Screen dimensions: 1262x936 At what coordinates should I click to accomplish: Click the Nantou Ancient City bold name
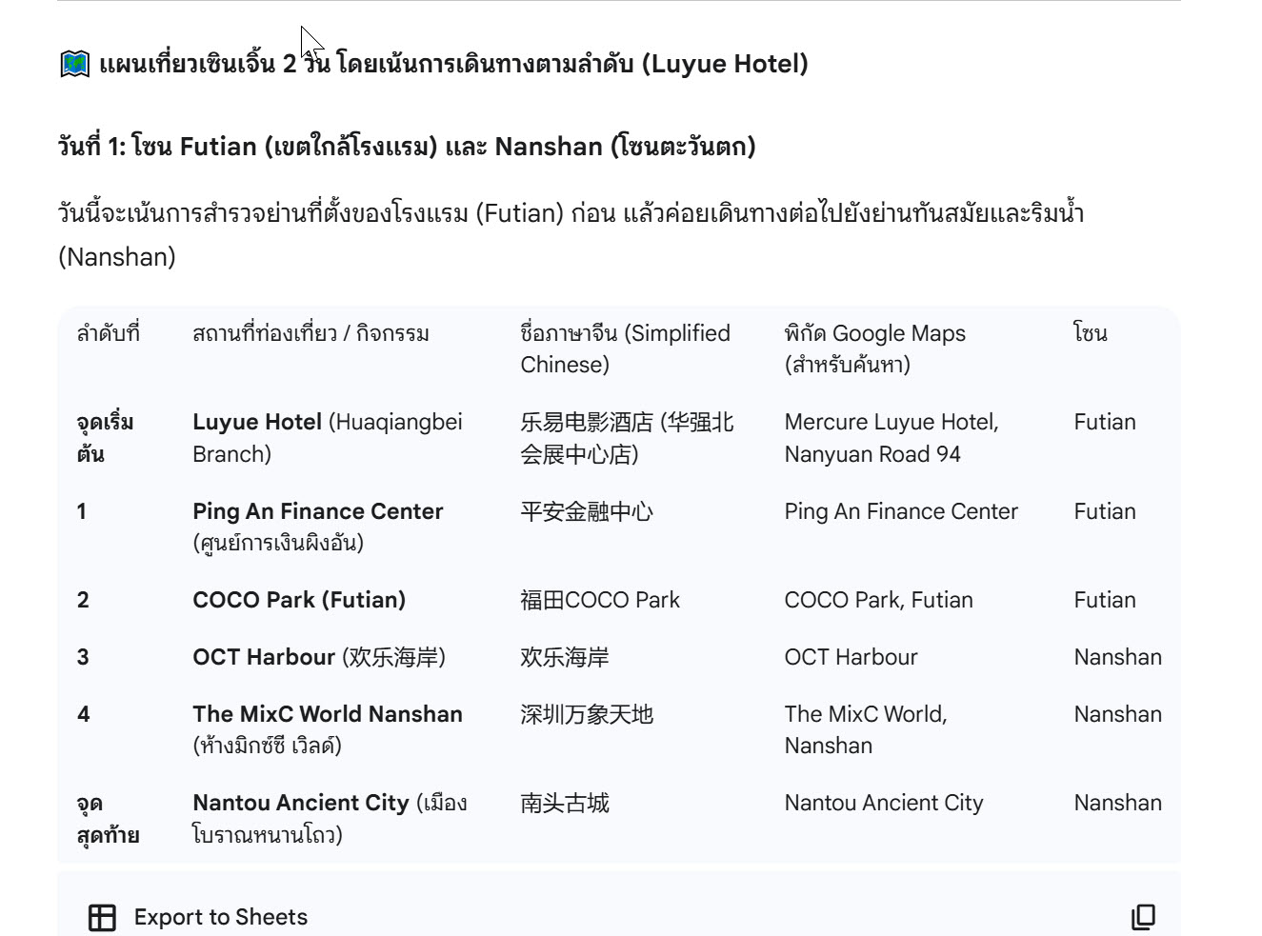point(300,803)
